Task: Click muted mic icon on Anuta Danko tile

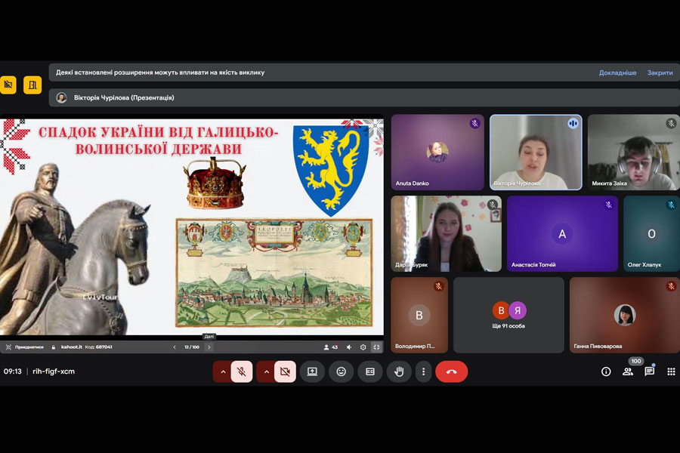Action: pyautogui.click(x=475, y=123)
